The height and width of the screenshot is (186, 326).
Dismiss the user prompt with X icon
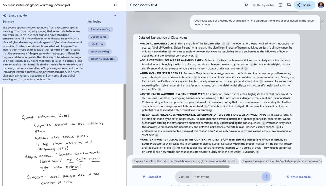[x=322, y=22]
